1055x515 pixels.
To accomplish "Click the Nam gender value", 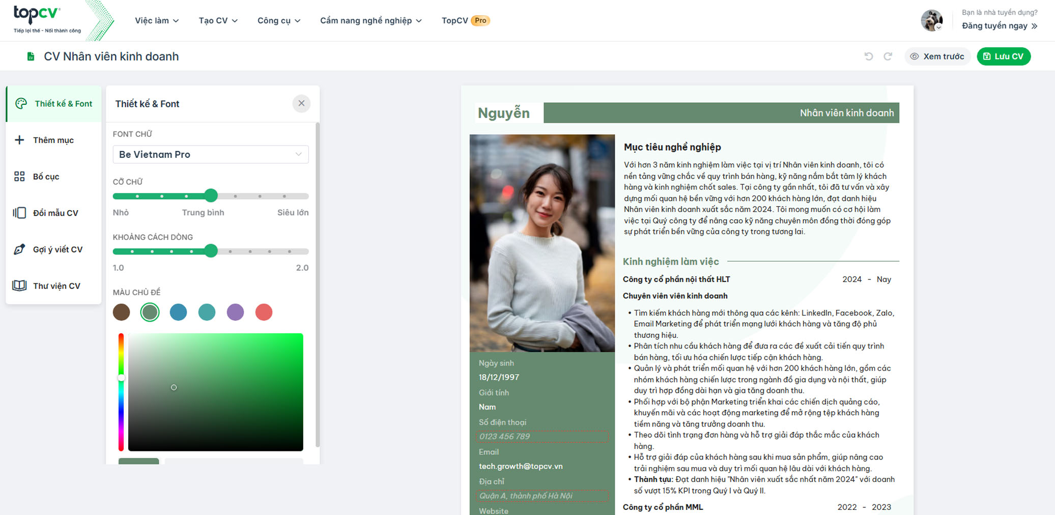I will click(487, 407).
